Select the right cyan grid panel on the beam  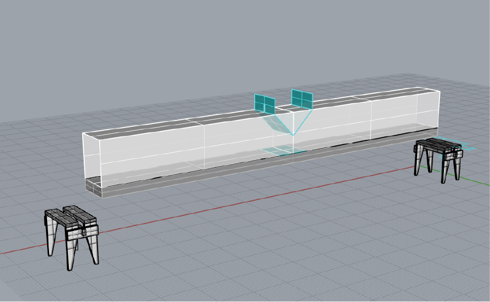point(302,99)
